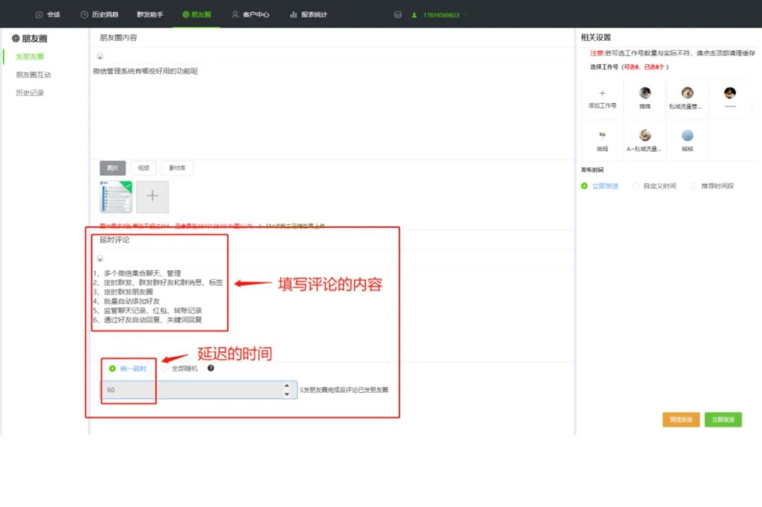The width and height of the screenshot is (762, 507).
Task: Choose the 全部随机 delay option
Action: [x=164, y=368]
